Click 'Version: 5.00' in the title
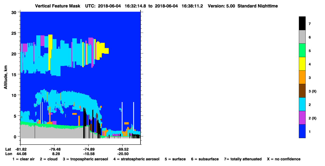The height and width of the screenshot is (166, 325). pyautogui.click(x=221, y=6)
